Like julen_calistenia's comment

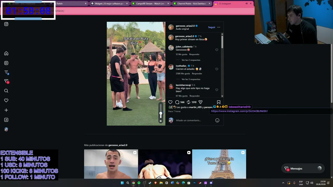pyautogui.click(x=217, y=50)
